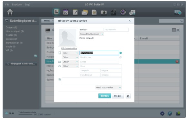
Task: Click Névjegyek szinkroniz... button
Action: 21,64
